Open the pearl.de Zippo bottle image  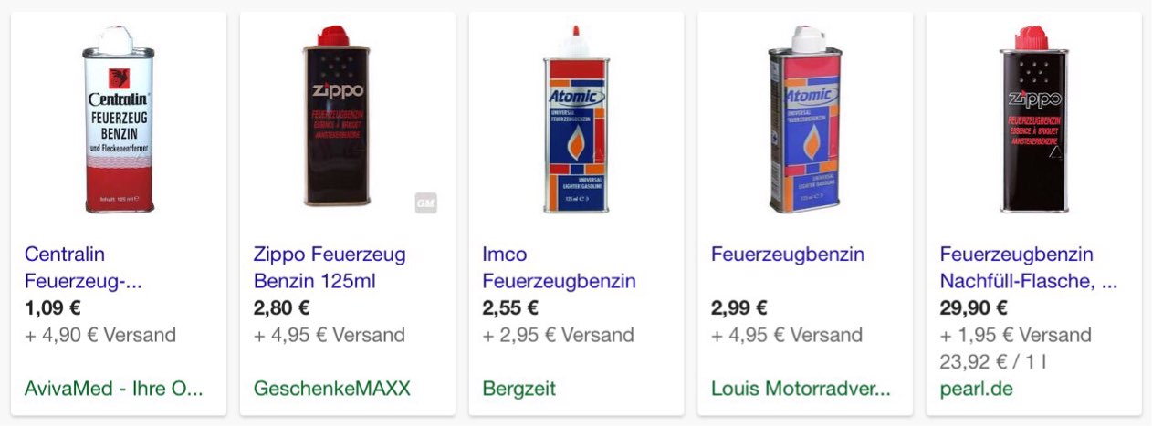tap(1032, 121)
